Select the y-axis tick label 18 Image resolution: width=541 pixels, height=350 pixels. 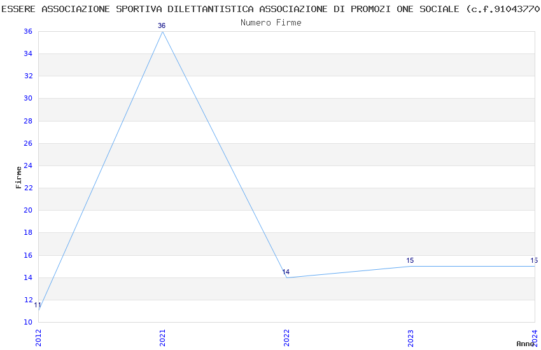coord(28,232)
